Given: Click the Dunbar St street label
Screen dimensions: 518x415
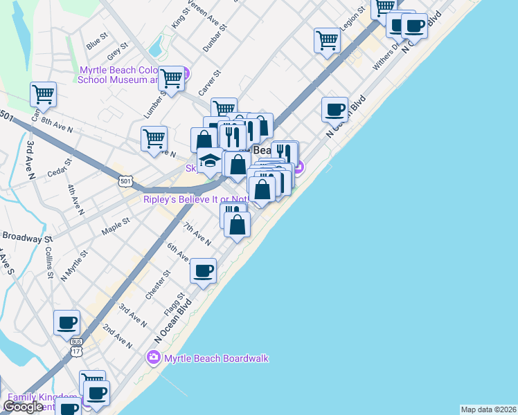Looking at the screenshot, I should tap(215, 38).
